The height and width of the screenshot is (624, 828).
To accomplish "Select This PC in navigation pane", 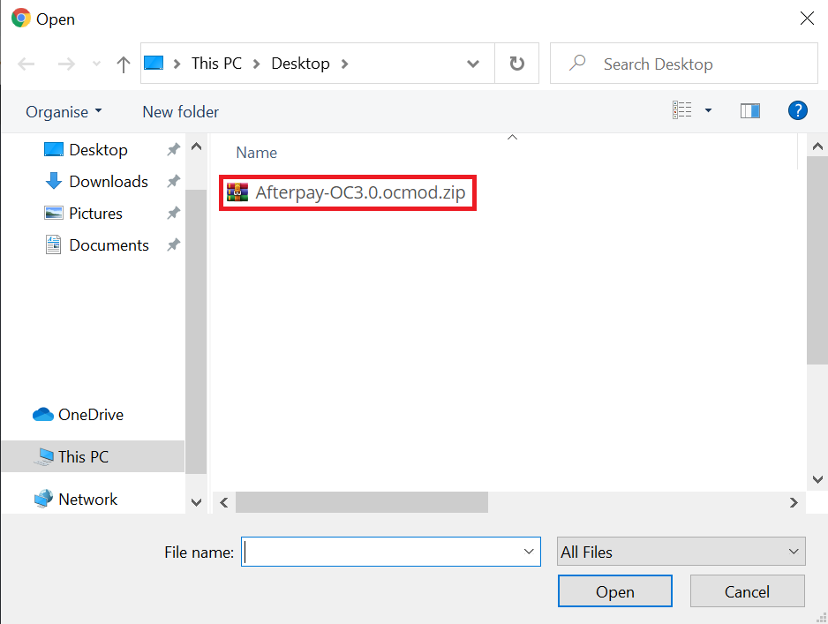I will pos(93,456).
